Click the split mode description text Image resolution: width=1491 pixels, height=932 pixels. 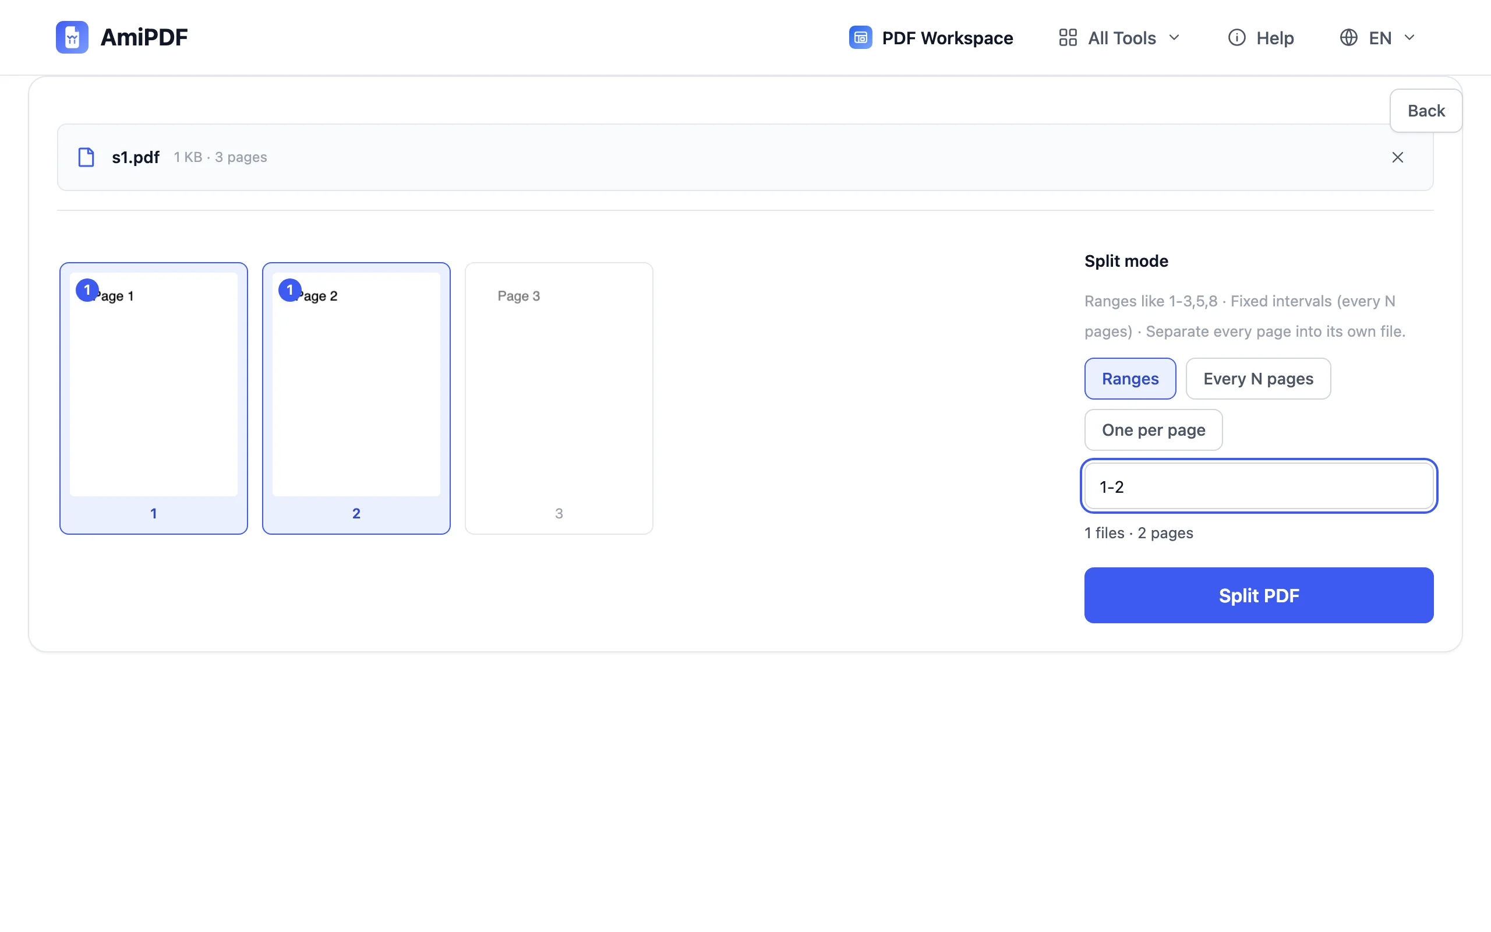(x=1245, y=316)
